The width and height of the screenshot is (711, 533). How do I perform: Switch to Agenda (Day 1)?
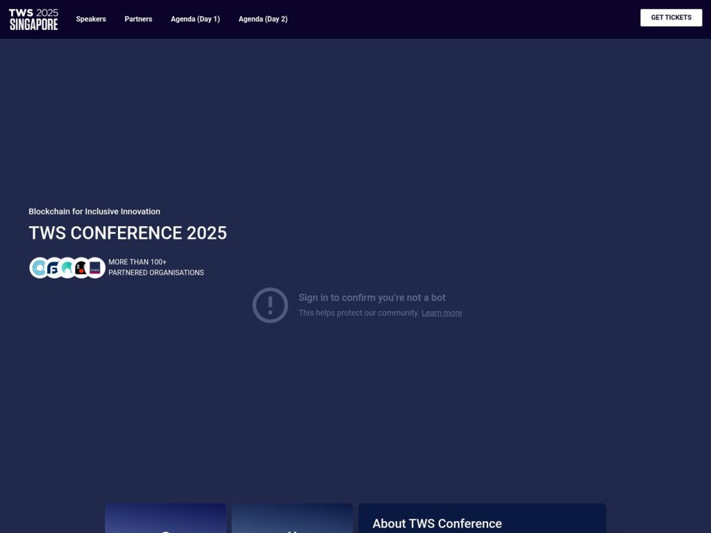(195, 19)
